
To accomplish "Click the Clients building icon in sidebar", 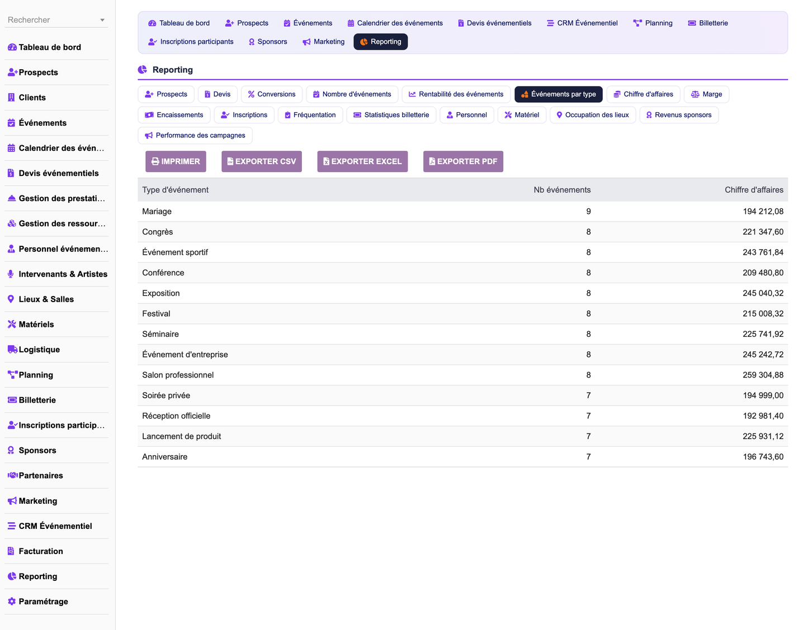I will tap(11, 98).
